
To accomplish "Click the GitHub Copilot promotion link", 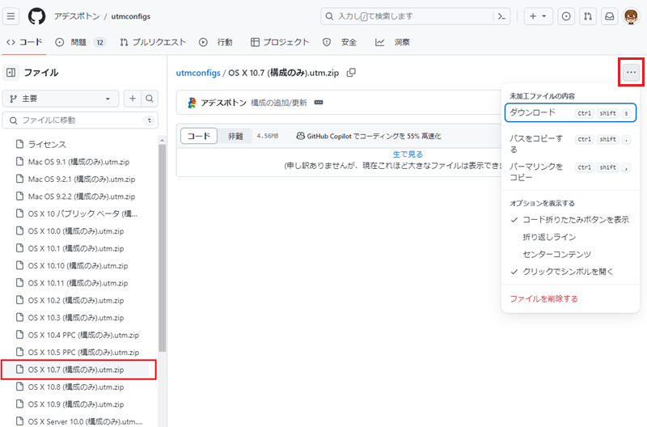I will [x=369, y=136].
